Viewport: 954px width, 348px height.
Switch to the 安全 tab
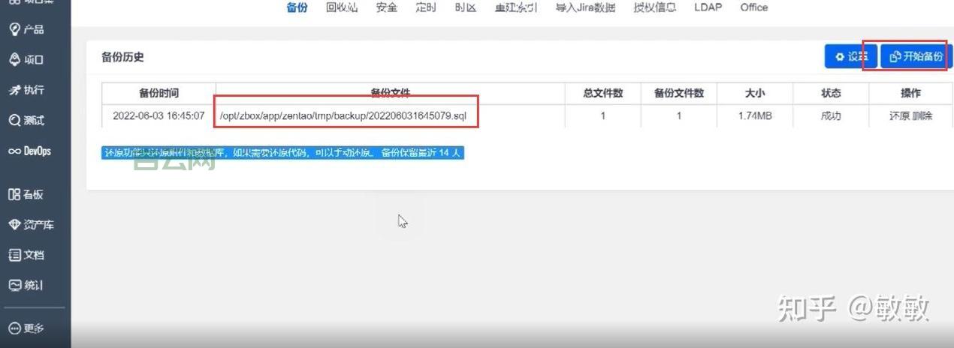pos(386,7)
